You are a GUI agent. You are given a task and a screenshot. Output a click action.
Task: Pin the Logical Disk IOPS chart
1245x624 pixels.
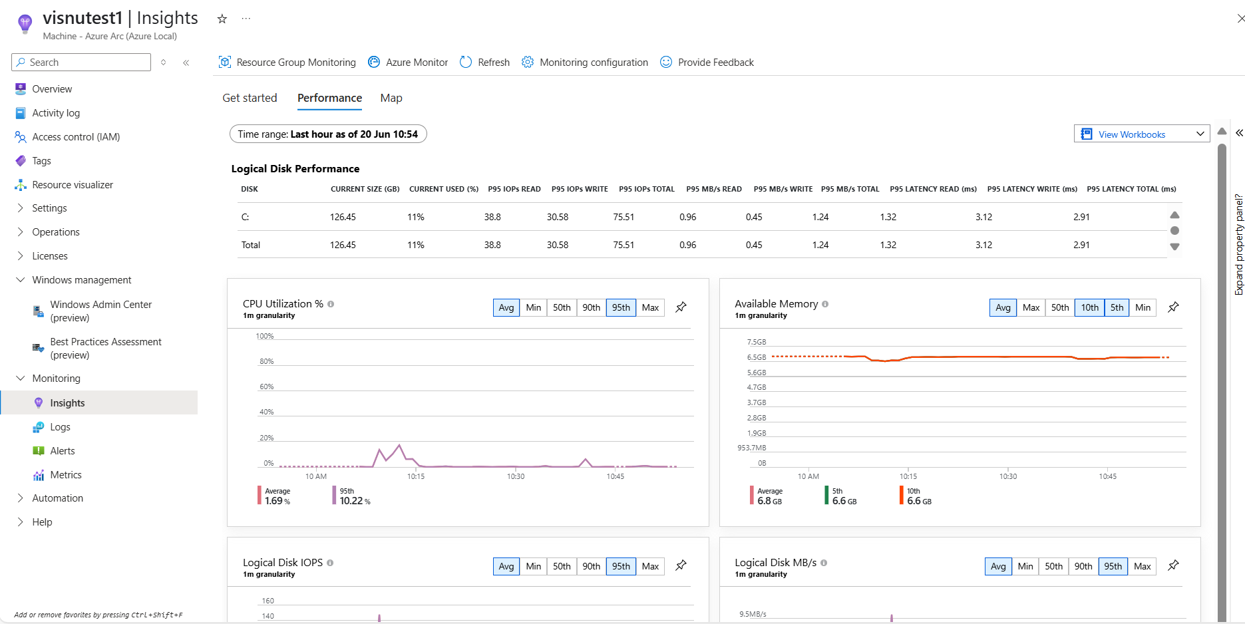click(681, 565)
